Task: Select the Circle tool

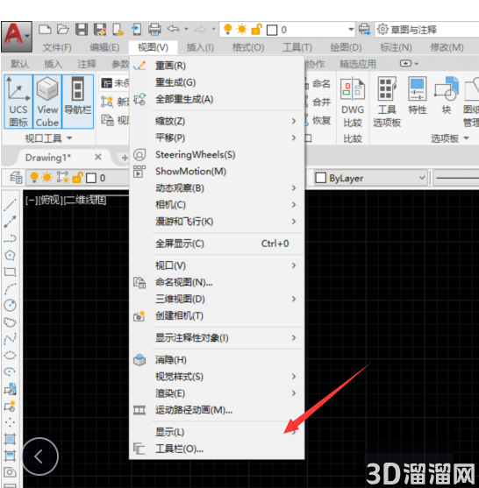Action: (10, 305)
